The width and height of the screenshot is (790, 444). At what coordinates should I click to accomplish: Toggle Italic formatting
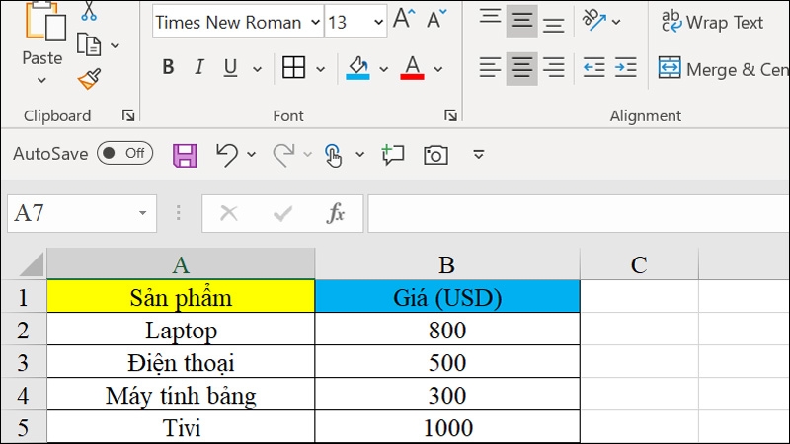pos(199,67)
